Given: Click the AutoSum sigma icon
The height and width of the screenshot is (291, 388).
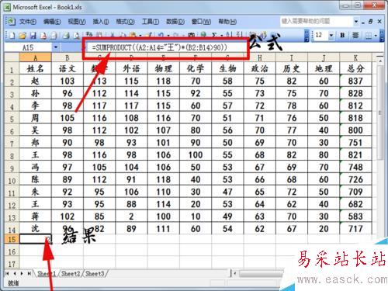Looking at the screenshot, I should (214, 35).
